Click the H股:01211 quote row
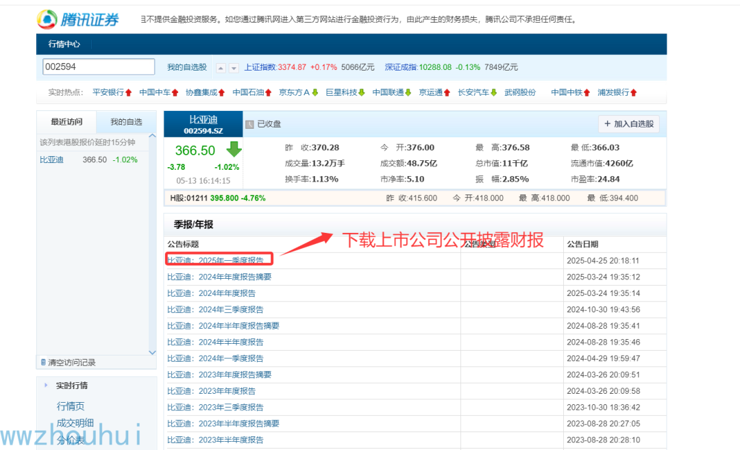The width and height of the screenshot is (740, 450). pyautogui.click(x=415, y=198)
